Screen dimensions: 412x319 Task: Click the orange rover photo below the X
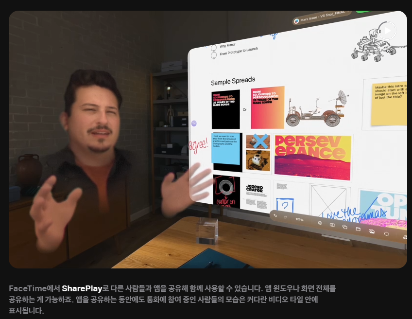(258, 160)
